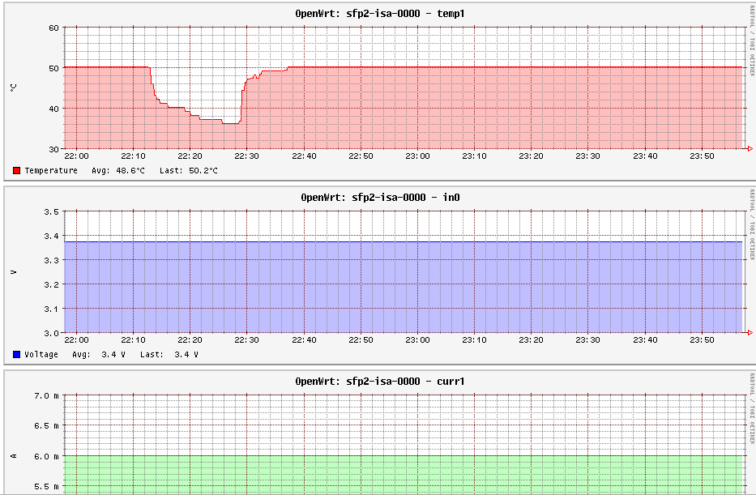Click the 3.1 label on the voltage axis

52,309
